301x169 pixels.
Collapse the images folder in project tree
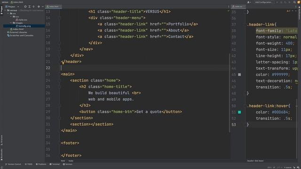click(x=11, y=23)
